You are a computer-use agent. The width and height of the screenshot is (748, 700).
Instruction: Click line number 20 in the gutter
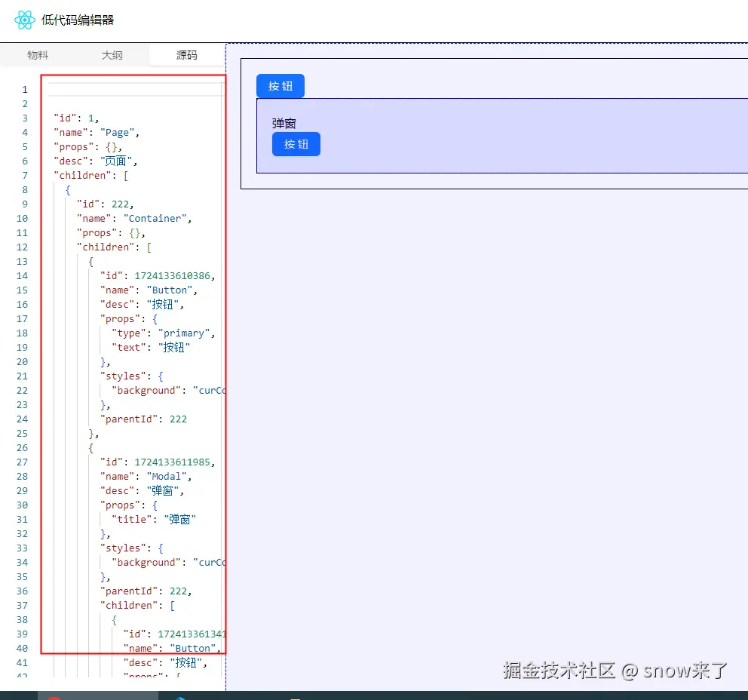(23, 361)
